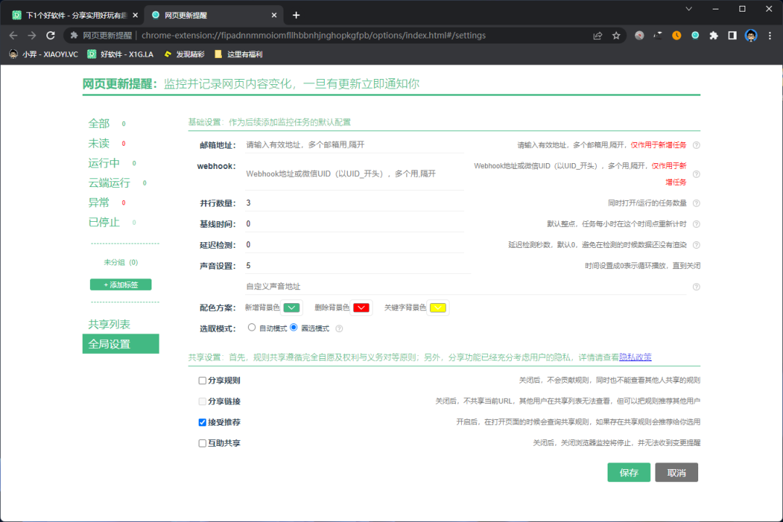Select the 异常 filter in sidebar
Viewport: 783px width, 522px height.
point(98,202)
